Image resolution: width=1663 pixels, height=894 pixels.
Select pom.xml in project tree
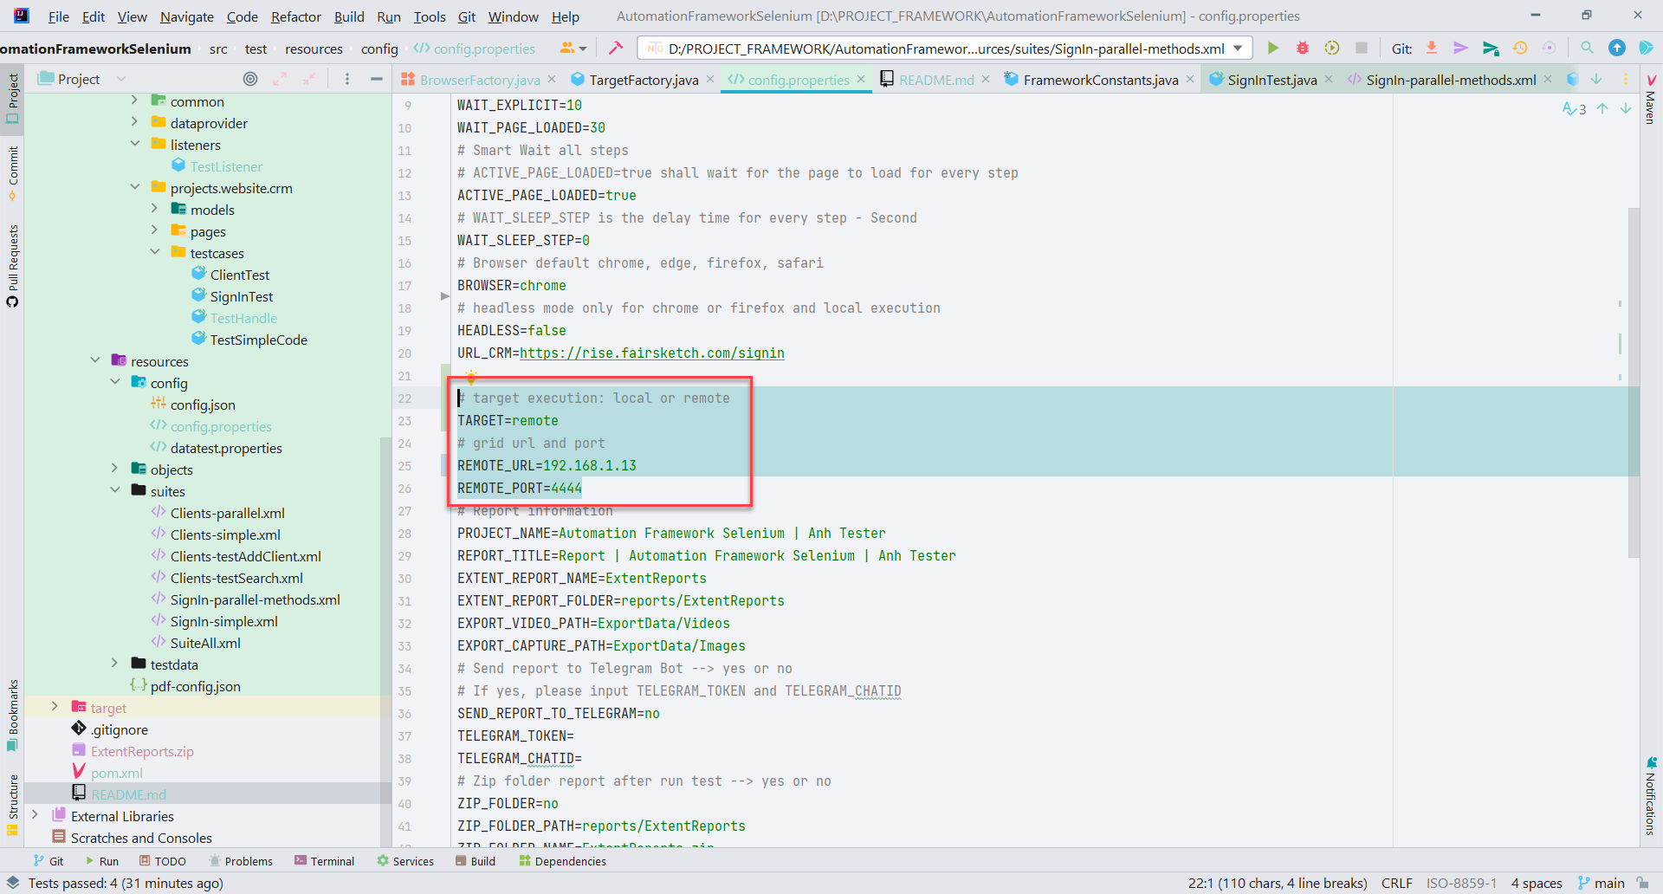(116, 773)
